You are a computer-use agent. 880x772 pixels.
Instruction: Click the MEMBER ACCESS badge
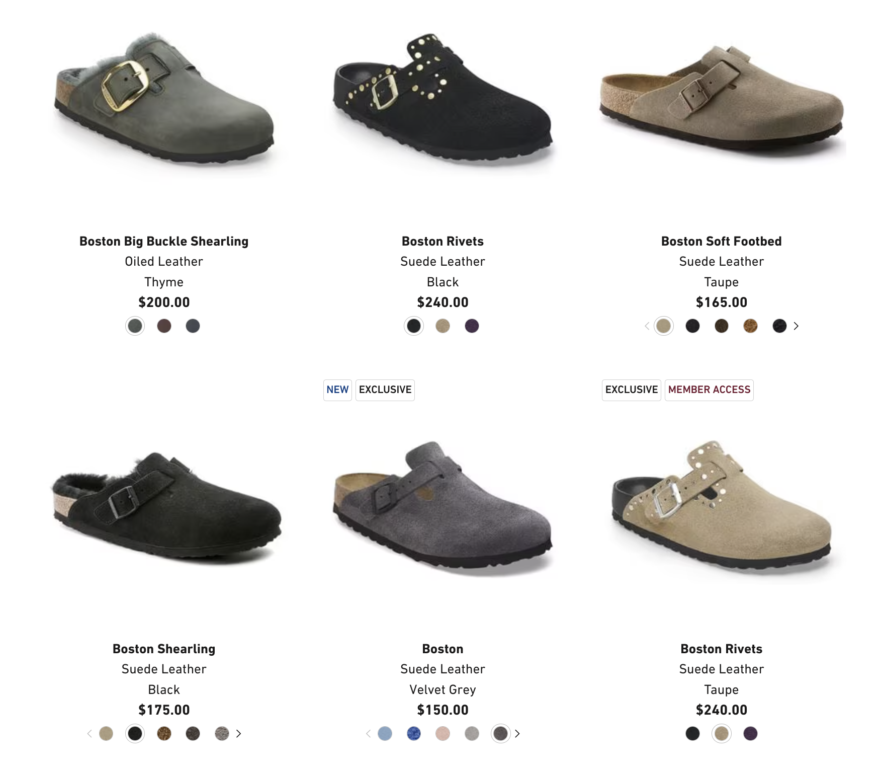709,390
